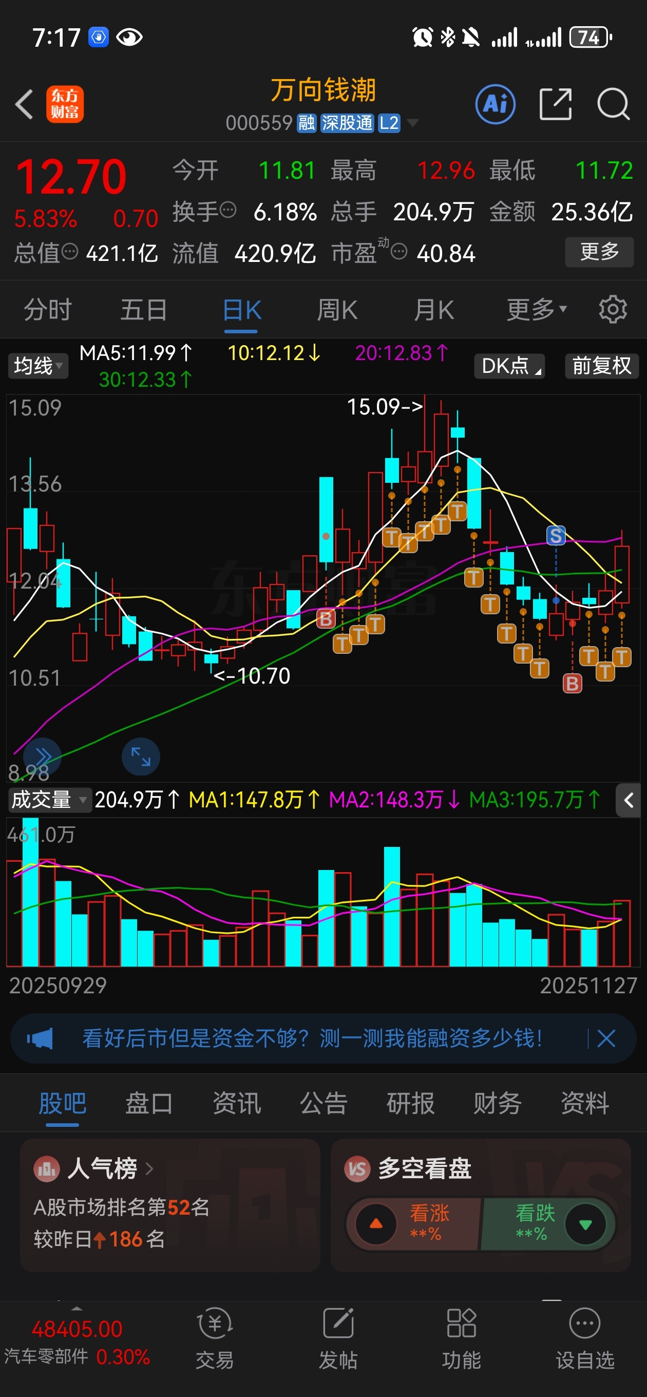Open the 财务 tab
The image size is (647, 1397).
click(497, 1103)
